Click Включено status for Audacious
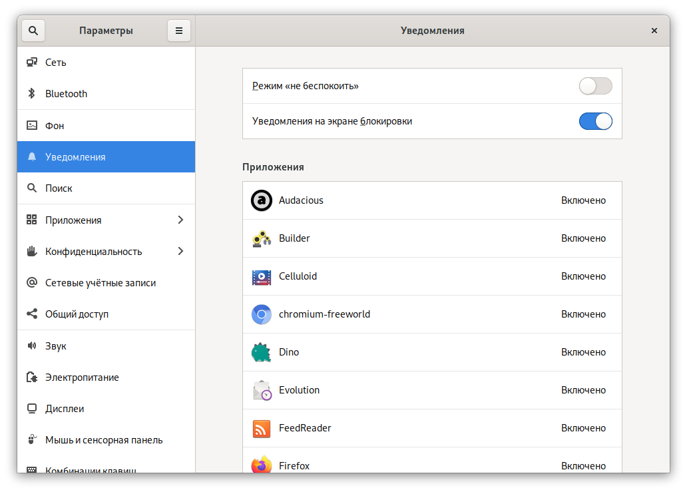687x492 pixels. 583,200
